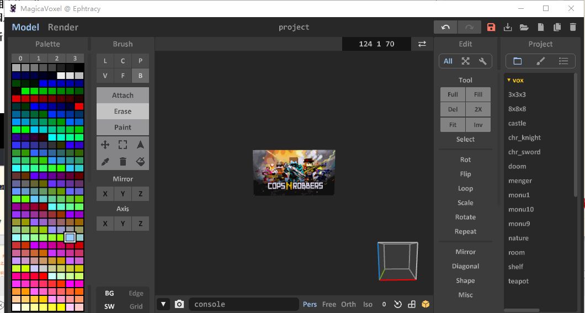Screen dimensions: 585x313
Task: Toggle the Grid display option
Action: point(136,306)
